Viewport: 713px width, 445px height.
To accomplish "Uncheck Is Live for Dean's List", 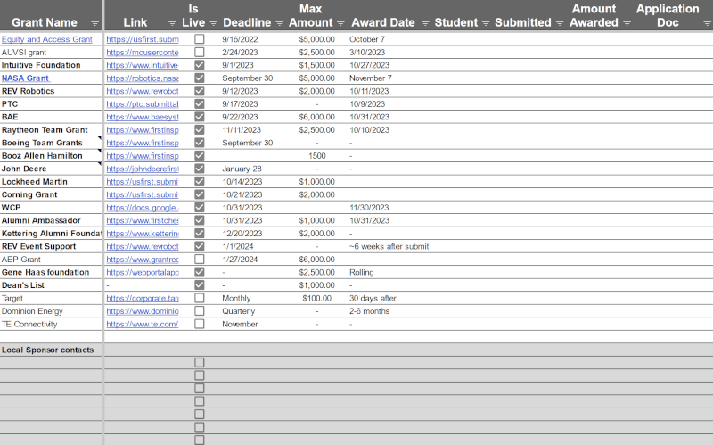I will [x=199, y=285].
